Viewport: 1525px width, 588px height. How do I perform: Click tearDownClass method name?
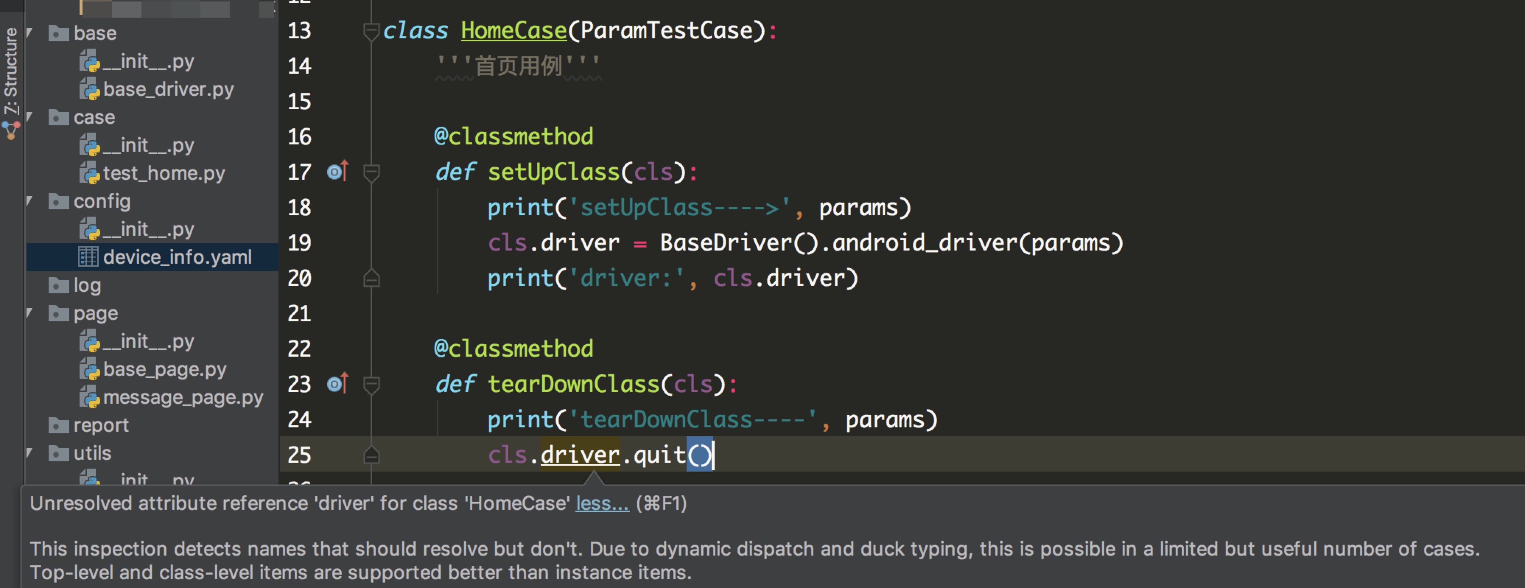tap(573, 384)
